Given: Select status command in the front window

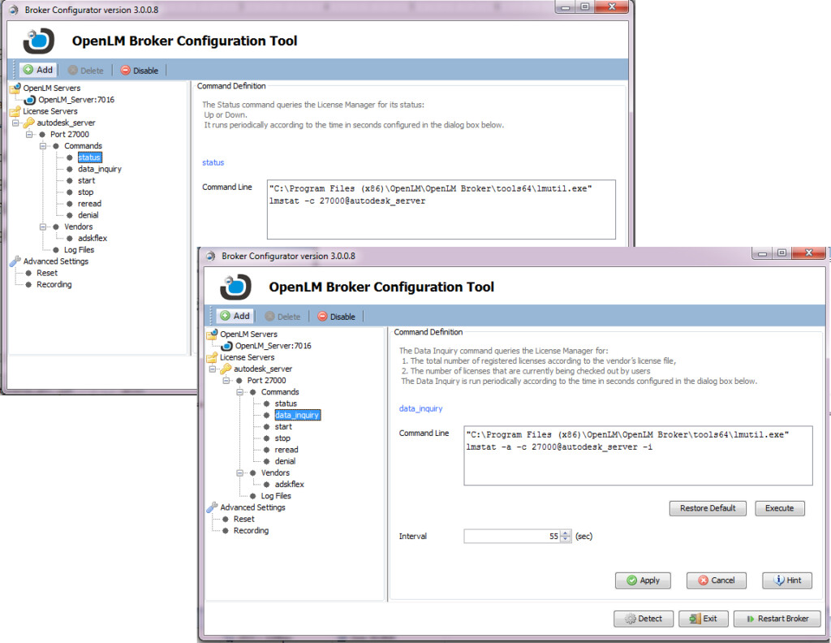Looking at the screenshot, I should [286, 403].
